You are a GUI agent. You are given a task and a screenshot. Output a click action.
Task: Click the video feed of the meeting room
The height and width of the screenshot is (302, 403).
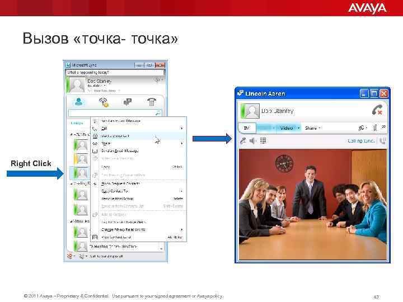coord(313,205)
